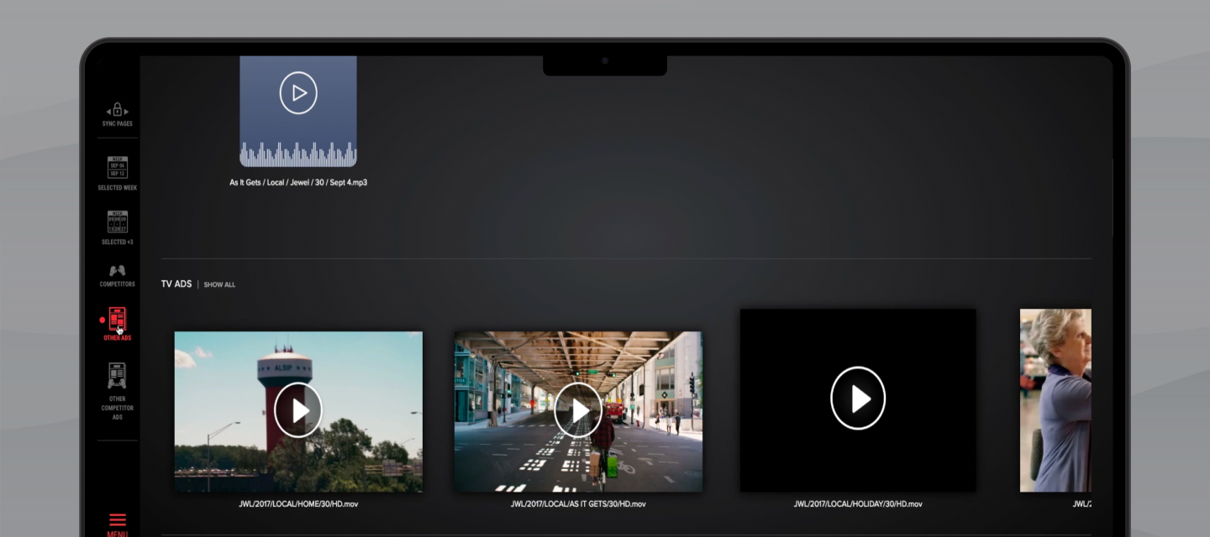Image resolution: width=1210 pixels, height=537 pixels.
Task: Play the black HOLIDAY video
Action: click(858, 399)
